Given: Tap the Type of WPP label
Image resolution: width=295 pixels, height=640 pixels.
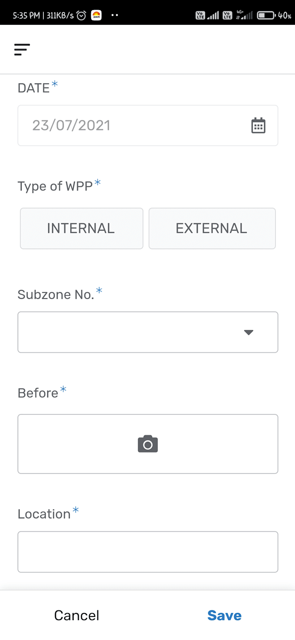Looking at the screenshot, I should [55, 186].
